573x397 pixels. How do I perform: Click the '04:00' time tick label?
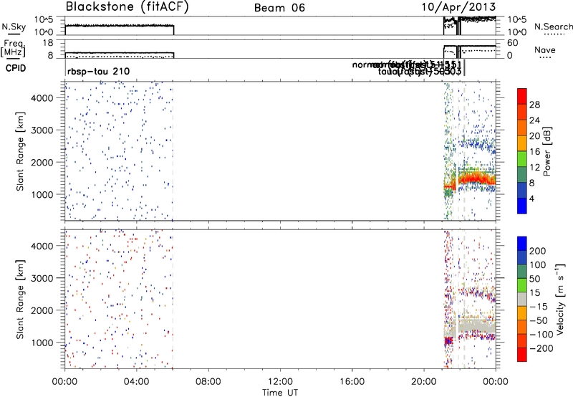click(136, 382)
